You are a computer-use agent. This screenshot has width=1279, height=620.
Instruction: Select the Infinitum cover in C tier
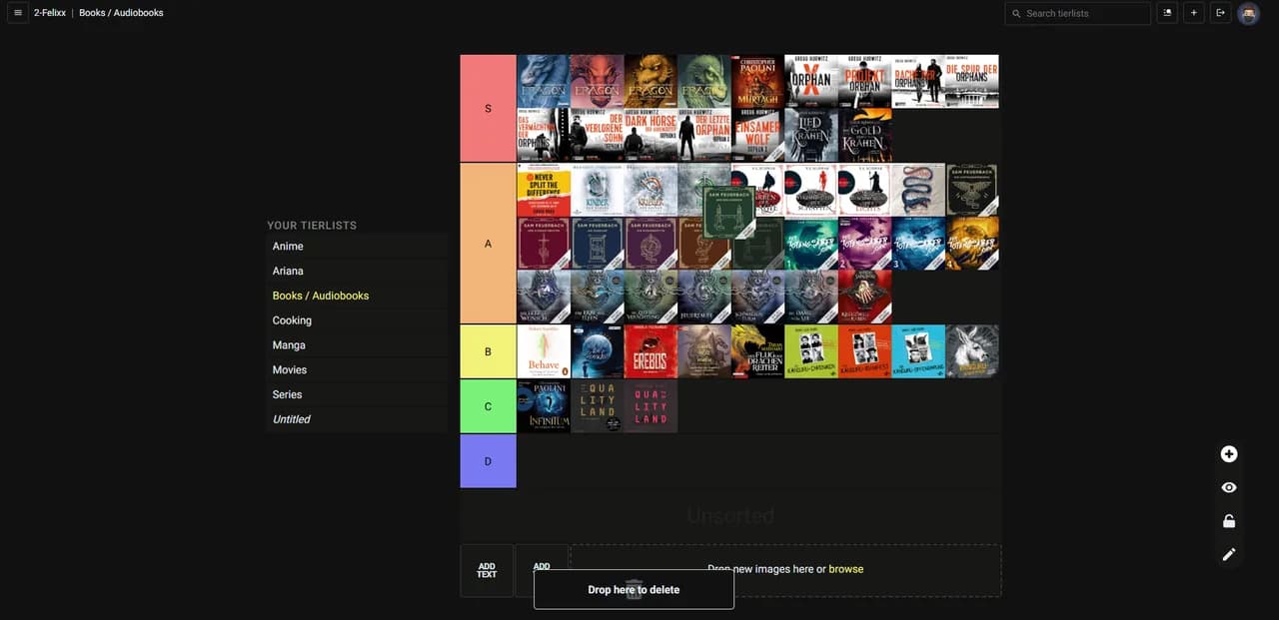coord(544,406)
